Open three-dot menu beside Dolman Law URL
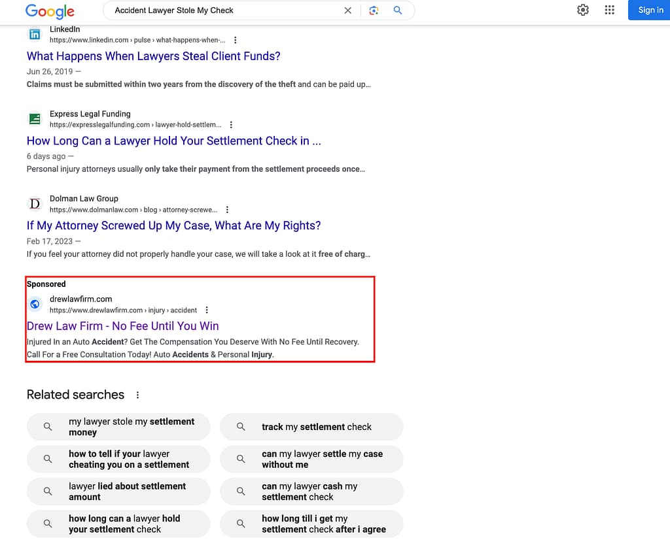 [227, 210]
